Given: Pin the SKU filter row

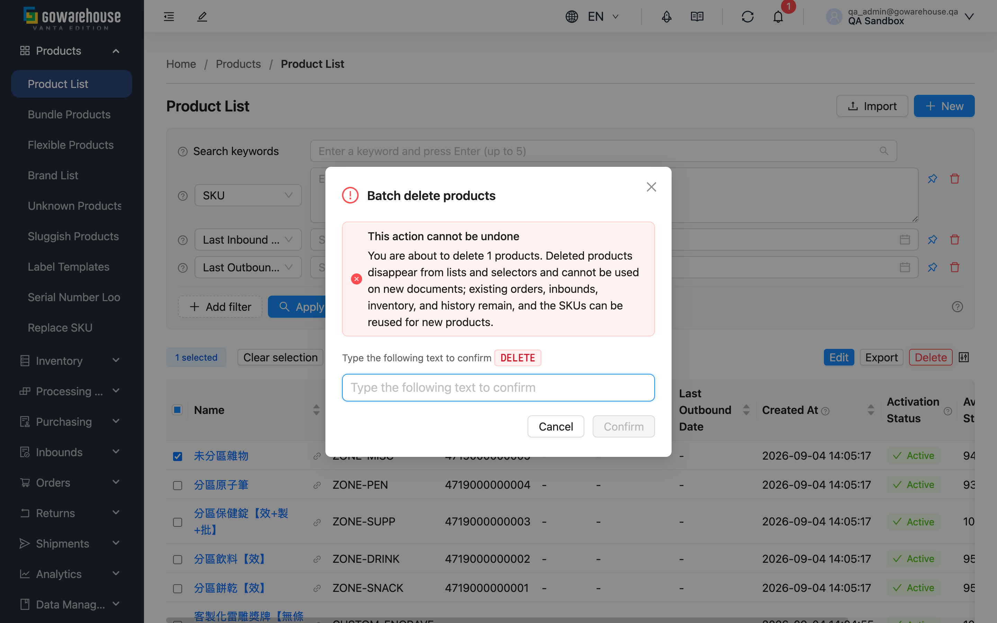Looking at the screenshot, I should pos(932,178).
